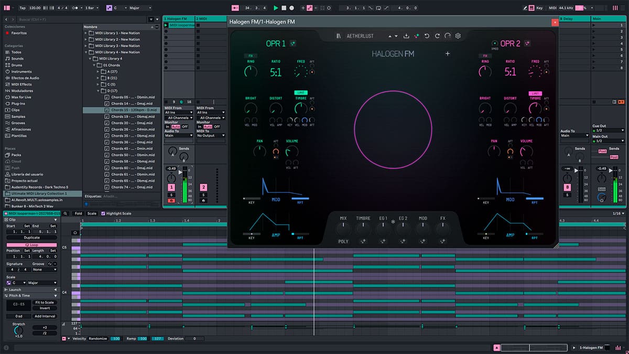Click the OPR 1 randomize sparkle icon
This screenshot has width=629, height=354.
tap(293, 44)
